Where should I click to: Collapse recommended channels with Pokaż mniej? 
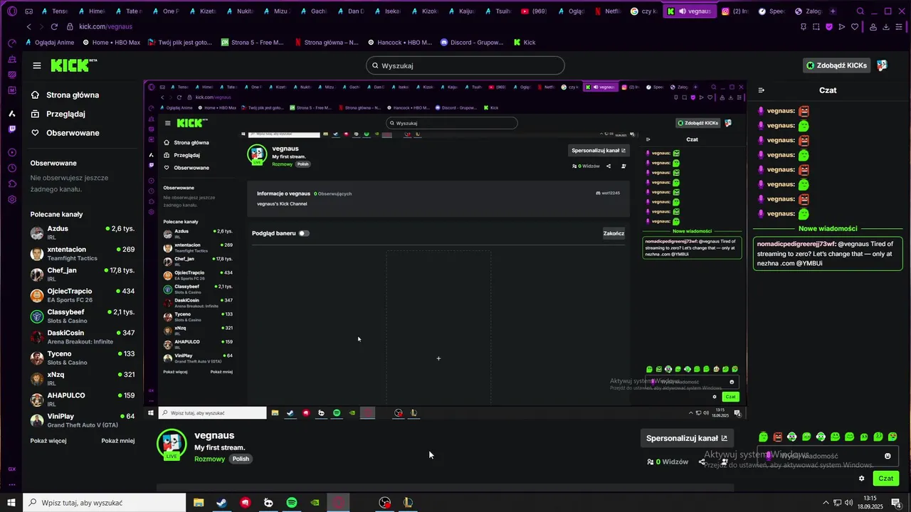click(118, 441)
